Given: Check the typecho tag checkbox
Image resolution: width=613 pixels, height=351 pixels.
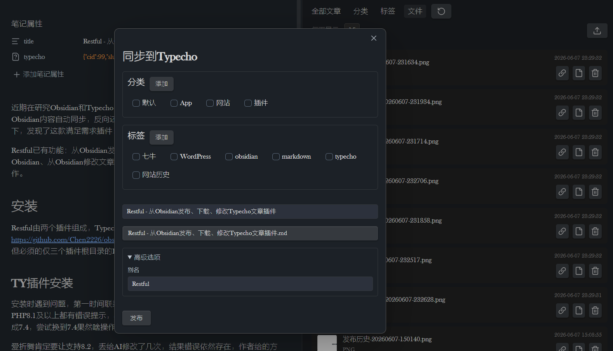Looking at the screenshot, I should tap(329, 157).
